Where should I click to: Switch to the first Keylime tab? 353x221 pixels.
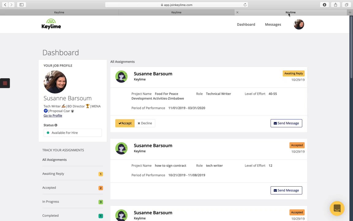pos(59,12)
